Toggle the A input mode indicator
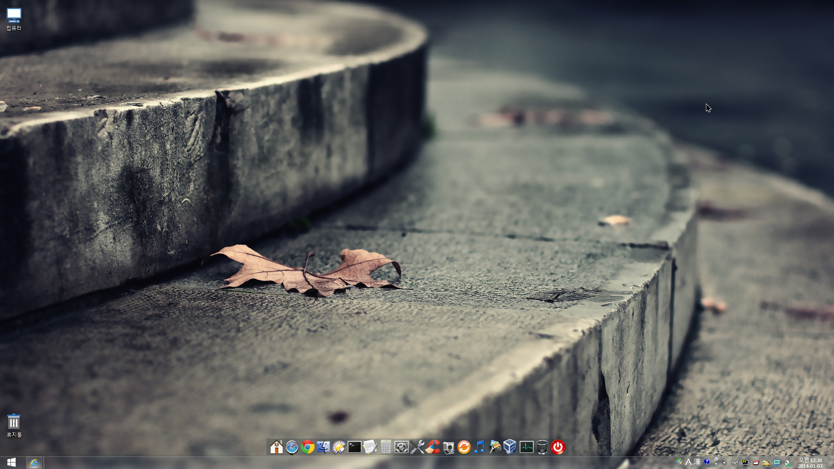The height and width of the screenshot is (469, 834). tap(688, 462)
